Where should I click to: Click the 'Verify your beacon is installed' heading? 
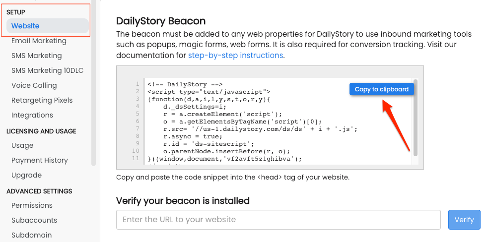tap(183, 201)
